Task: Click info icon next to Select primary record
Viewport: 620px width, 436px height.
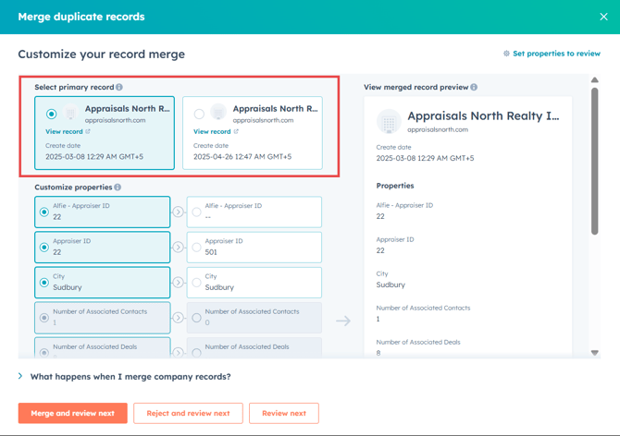Action: [119, 87]
